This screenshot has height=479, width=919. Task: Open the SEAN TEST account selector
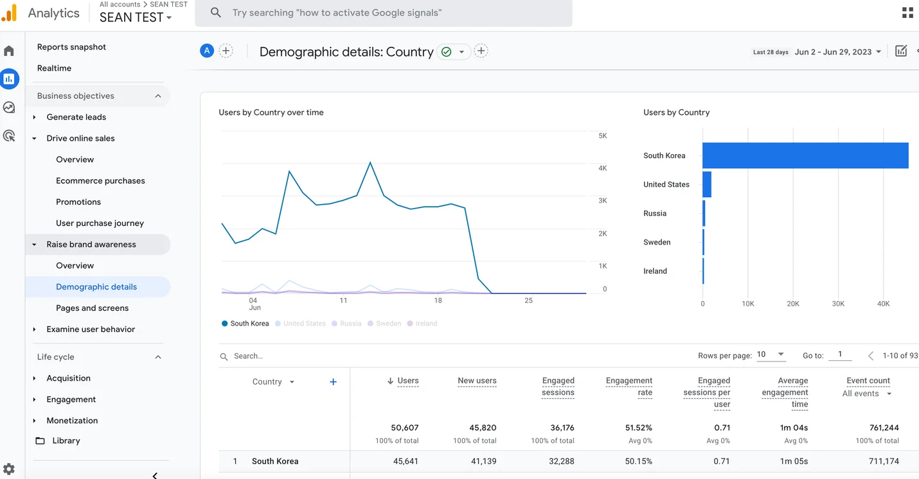136,17
